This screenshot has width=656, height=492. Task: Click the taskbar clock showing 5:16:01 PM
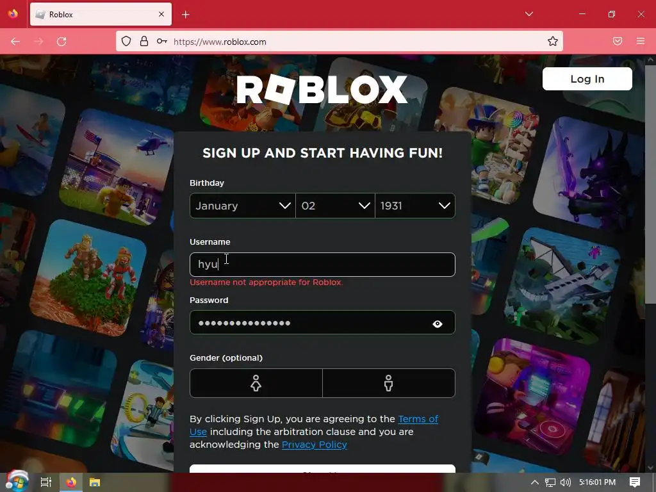tap(597, 482)
